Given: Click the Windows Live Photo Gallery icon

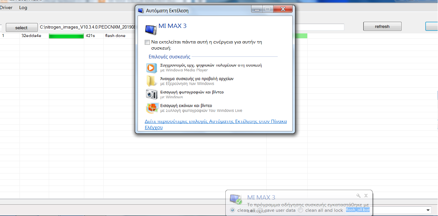Looking at the screenshot, I should [x=151, y=108].
